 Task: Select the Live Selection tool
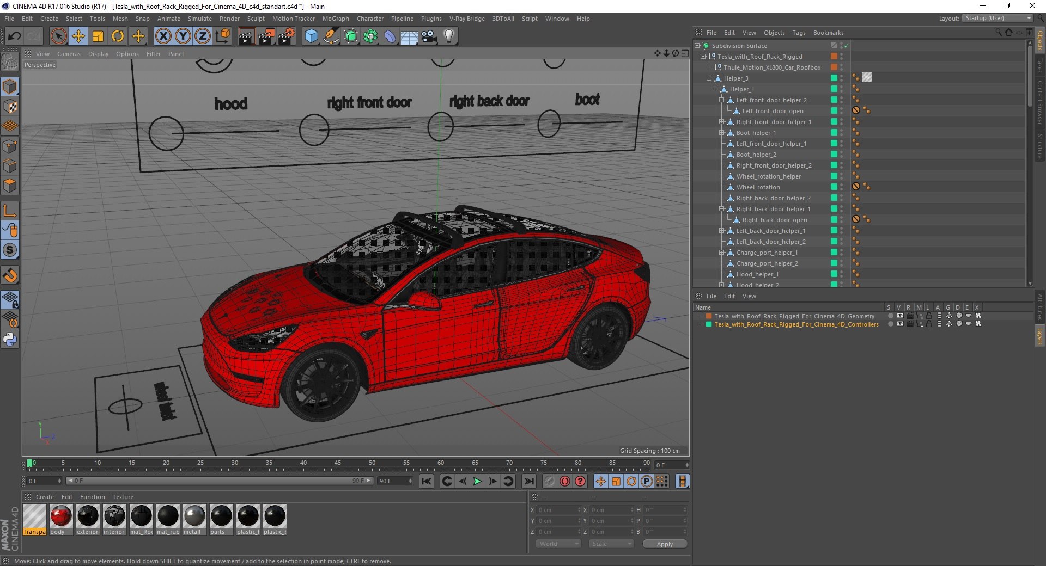[58, 36]
